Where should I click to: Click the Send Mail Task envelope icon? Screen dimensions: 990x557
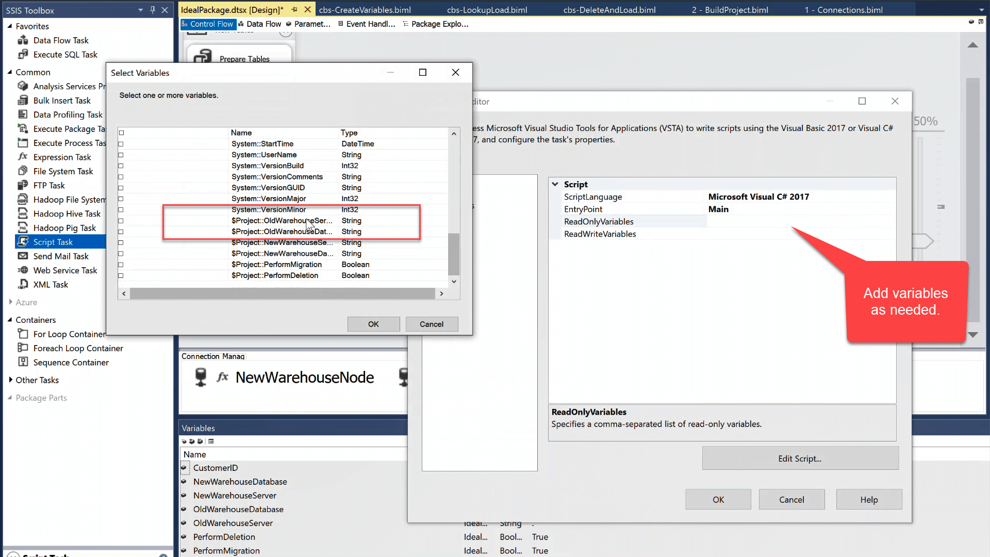pos(23,256)
